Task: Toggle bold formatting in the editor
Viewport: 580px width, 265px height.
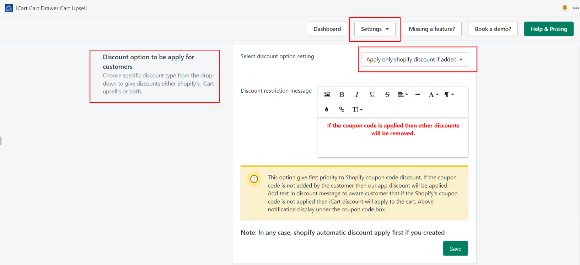Action: pyautogui.click(x=342, y=94)
